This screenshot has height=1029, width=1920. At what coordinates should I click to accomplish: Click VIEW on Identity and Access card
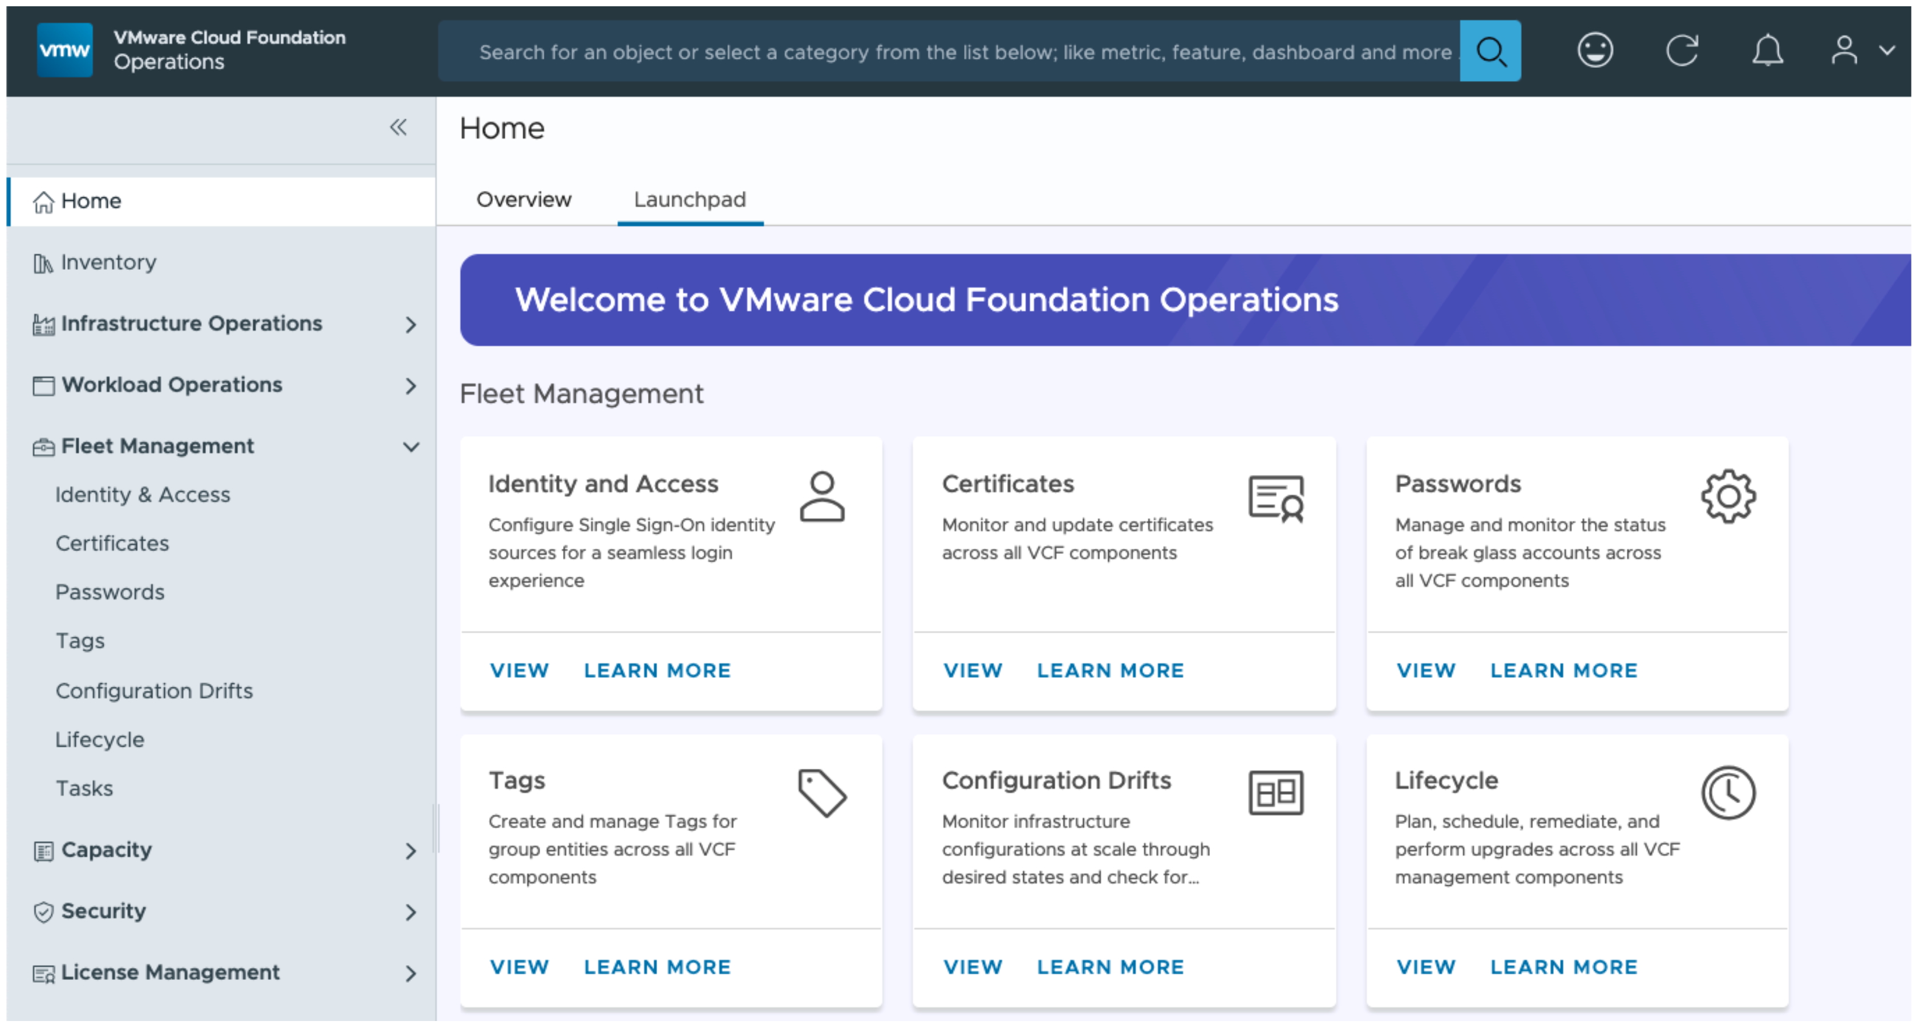[x=519, y=670]
